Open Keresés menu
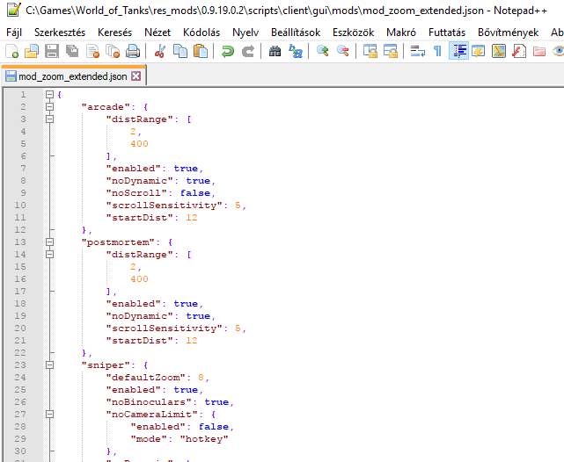This screenshot has width=564, height=462. pyautogui.click(x=114, y=32)
